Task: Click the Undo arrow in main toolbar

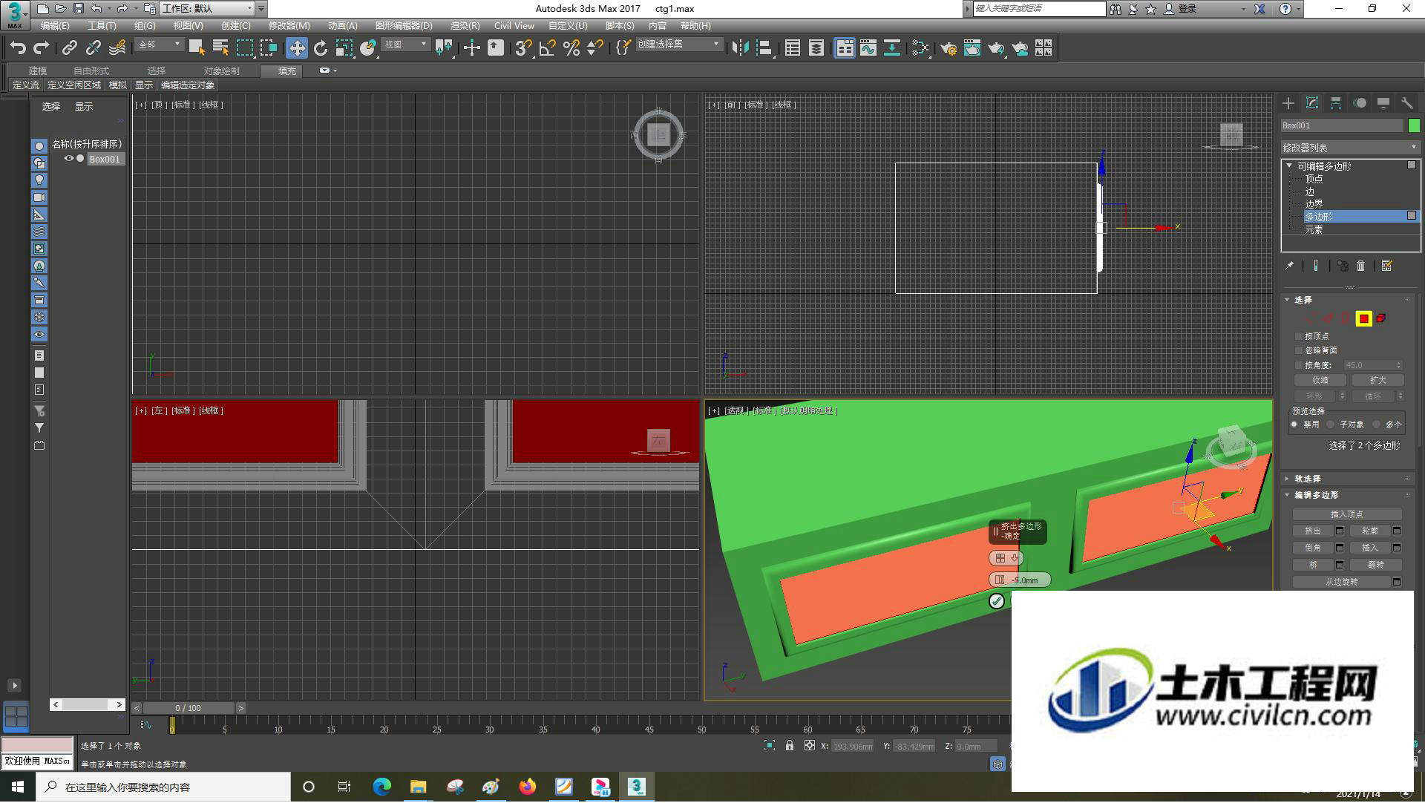Action: (x=18, y=48)
